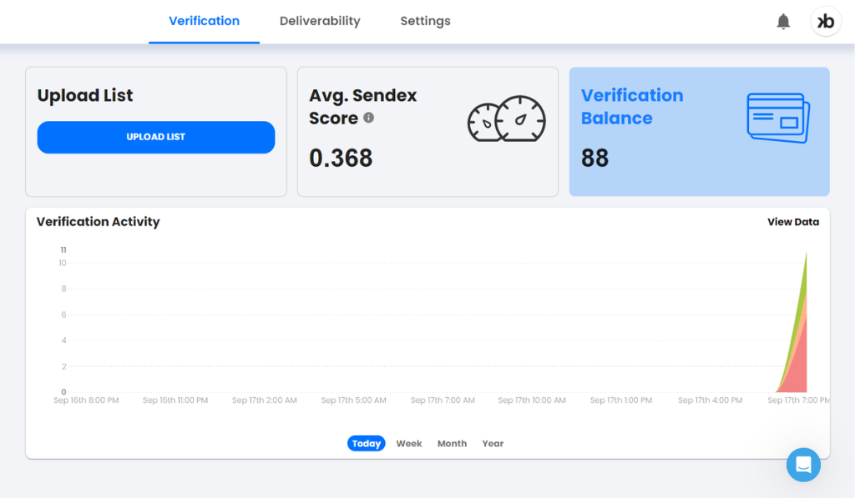Click the blue UPLOAD LIST button

pos(156,137)
